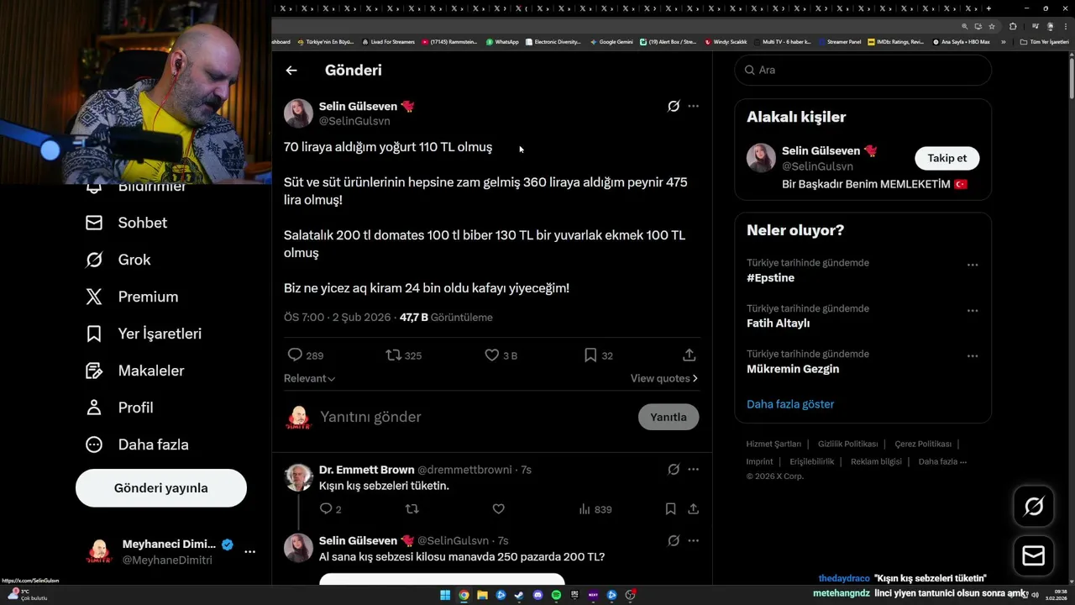Open the Google Gemini bookmark
The width and height of the screenshot is (1075, 605).
coord(611,41)
